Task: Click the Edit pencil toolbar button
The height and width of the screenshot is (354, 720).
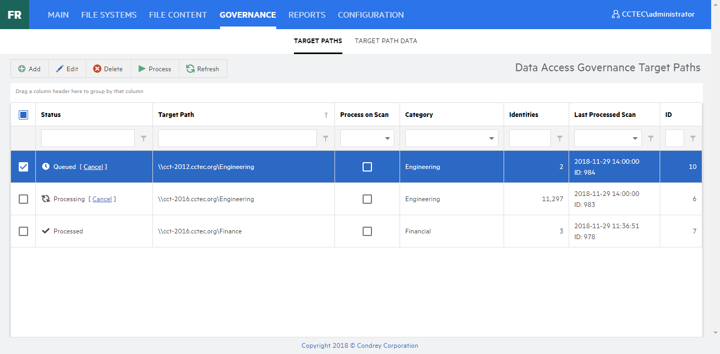Action: [x=67, y=69]
